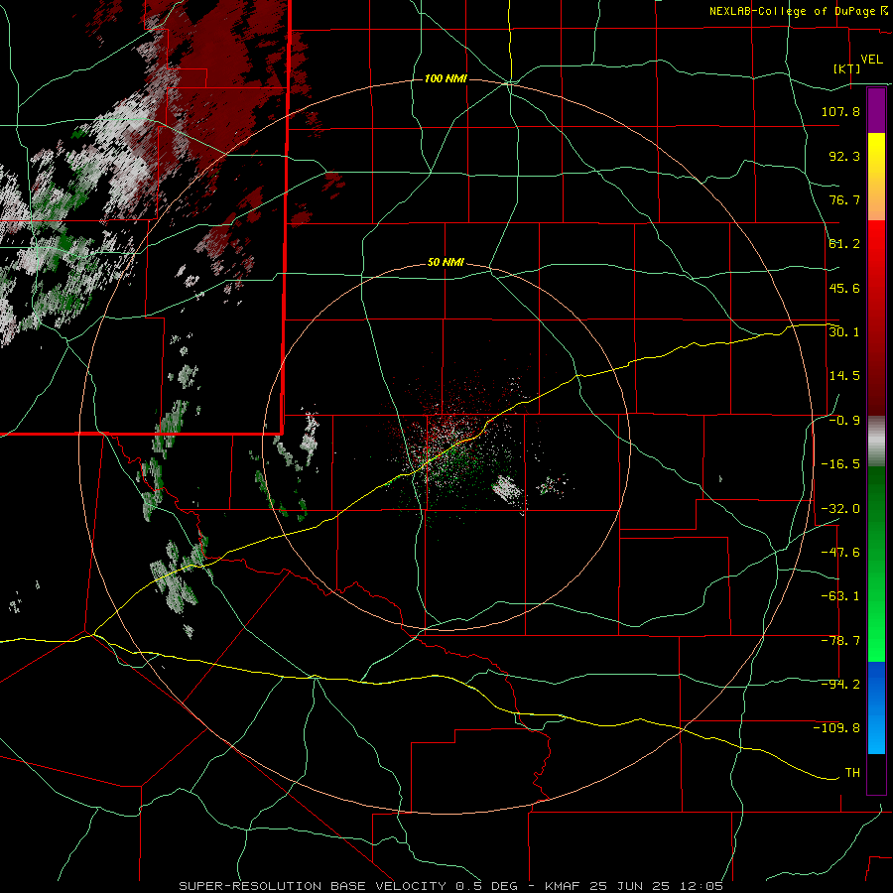
Task: Click the VEL legend heading
Action: 871,60
